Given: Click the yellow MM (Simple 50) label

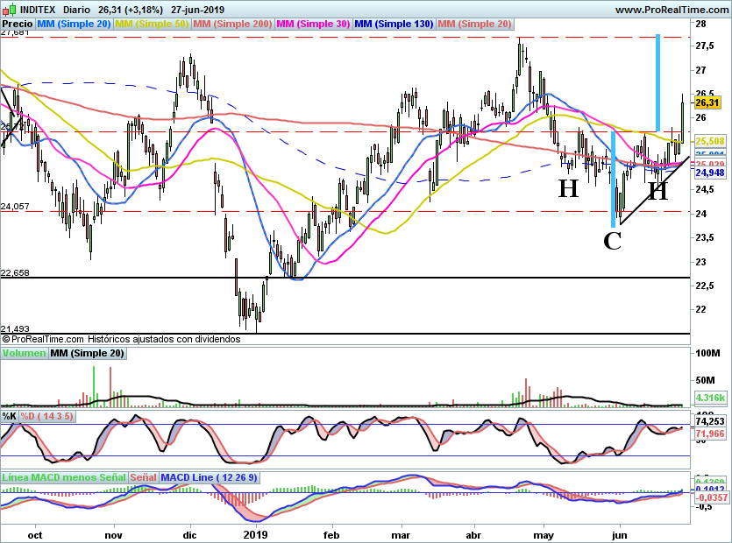Looking at the screenshot, I should click(x=152, y=24).
